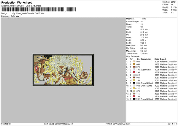Image resolution: width=178 pixels, height=126 pixels.
Task: Click the embroidery design preview thumbnail
Action: click(63, 70)
